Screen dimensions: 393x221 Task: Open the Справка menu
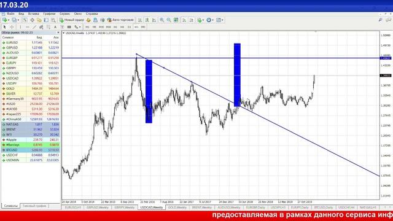coord(91,14)
